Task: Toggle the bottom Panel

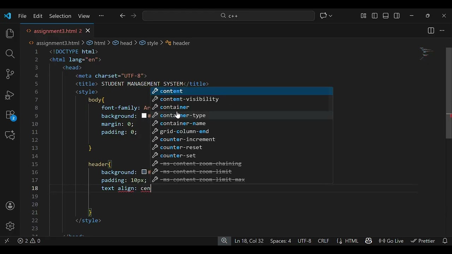Action: [x=386, y=16]
